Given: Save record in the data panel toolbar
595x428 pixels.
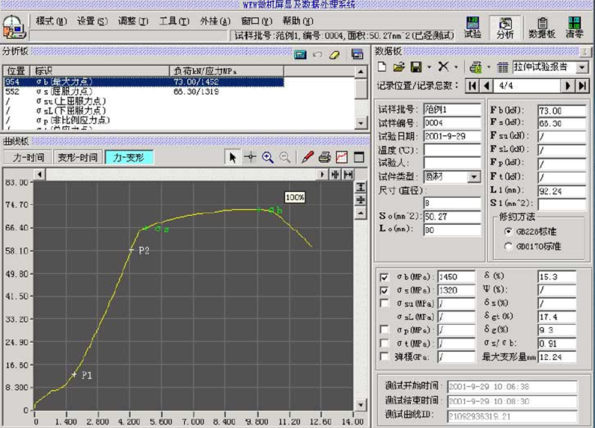Looking at the screenshot, I should point(416,67).
